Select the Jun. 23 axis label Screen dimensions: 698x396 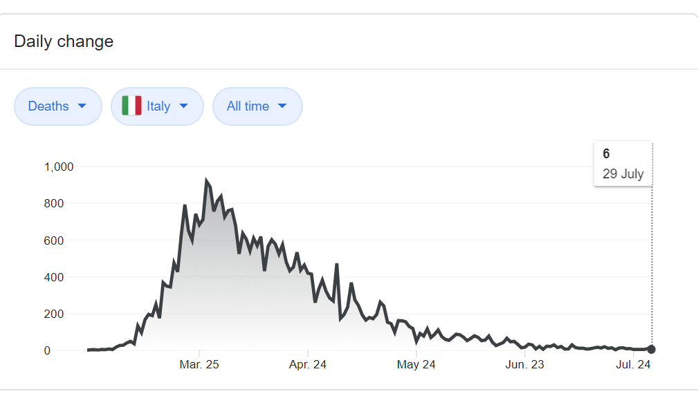525,365
